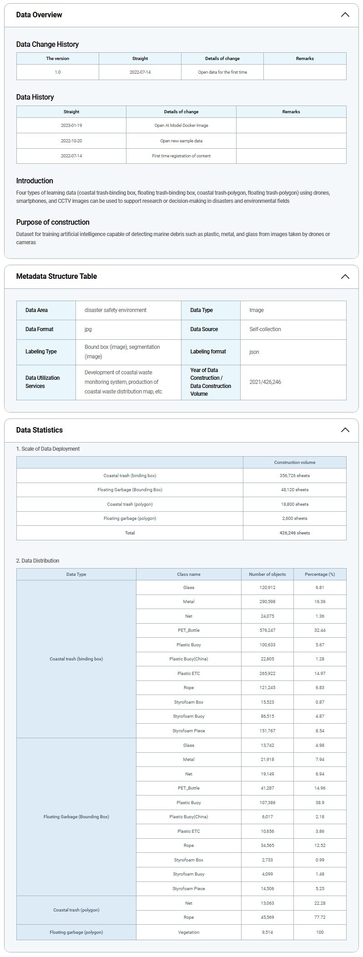Click the 'json' labeling format value
The image size is (363, 957).
pyautogui.click(x=254, y=352)
